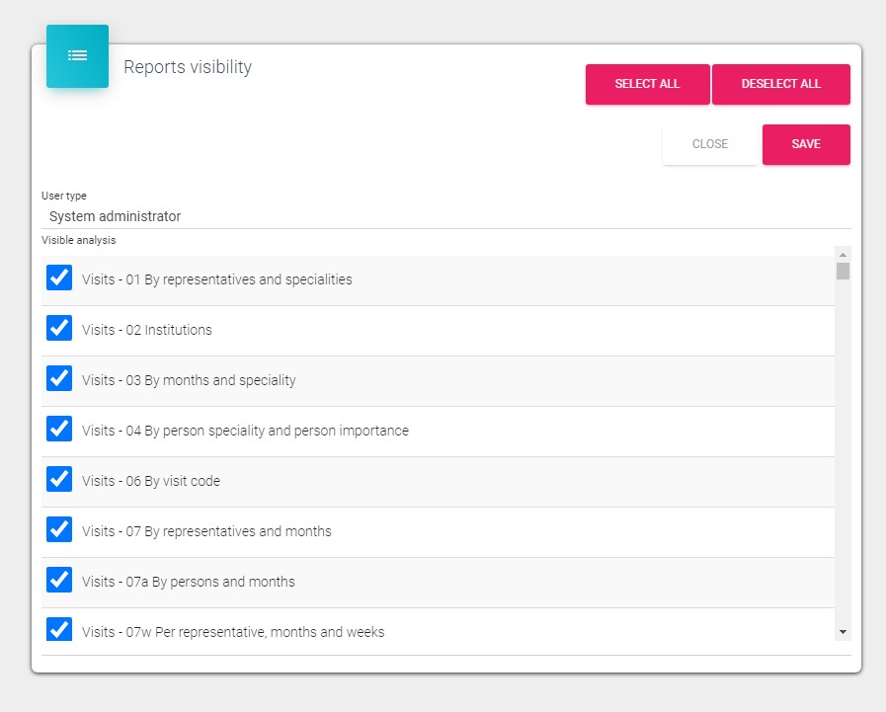Click the Visits - 07a By persons and months label
Viewport: 886px width, 712px height.
click(189, 582)
